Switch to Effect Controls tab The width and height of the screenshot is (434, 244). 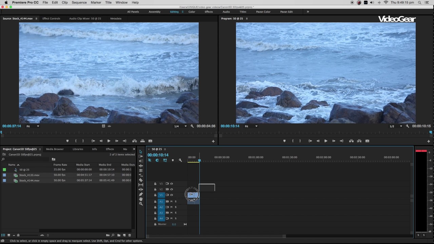(51, 19)
